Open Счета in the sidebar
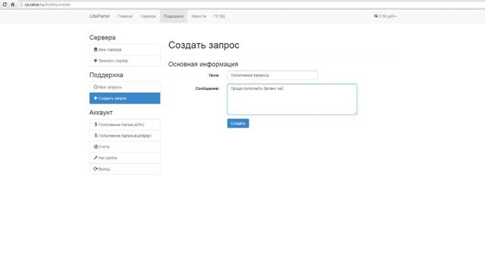The image size is (485, 272). (x=124, y=147)
